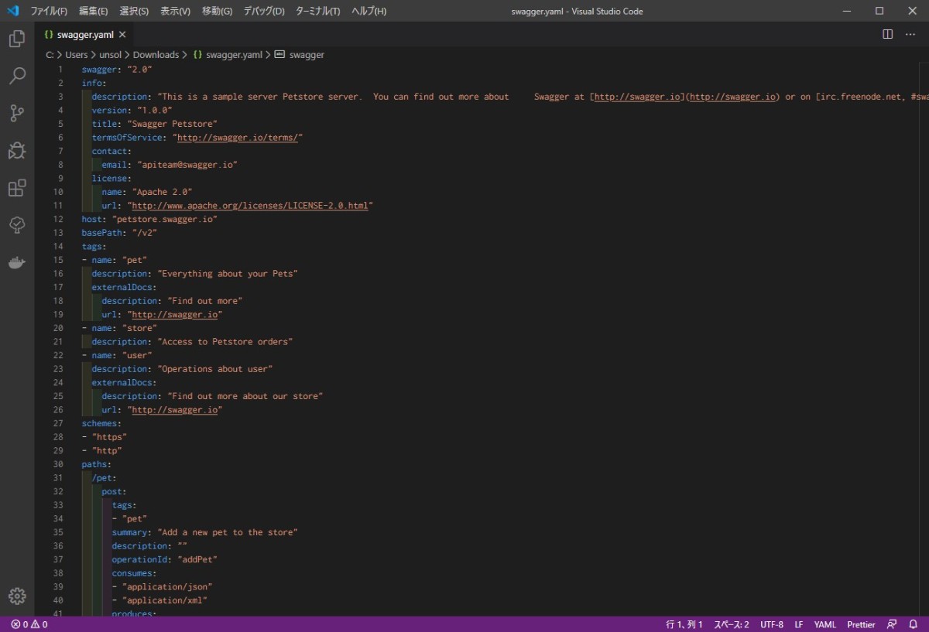Click braces file icon on swagger.yaml tab
Image resolution: width=929 pixels, height=632 pixels.
(x=48, y=35)
